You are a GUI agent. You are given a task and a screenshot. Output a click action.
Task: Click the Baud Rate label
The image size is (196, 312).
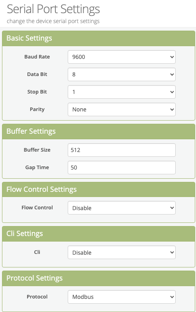tap(37, 57)
